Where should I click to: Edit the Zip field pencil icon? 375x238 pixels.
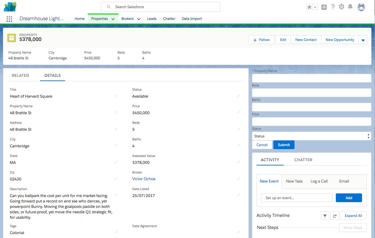point(116,179)
